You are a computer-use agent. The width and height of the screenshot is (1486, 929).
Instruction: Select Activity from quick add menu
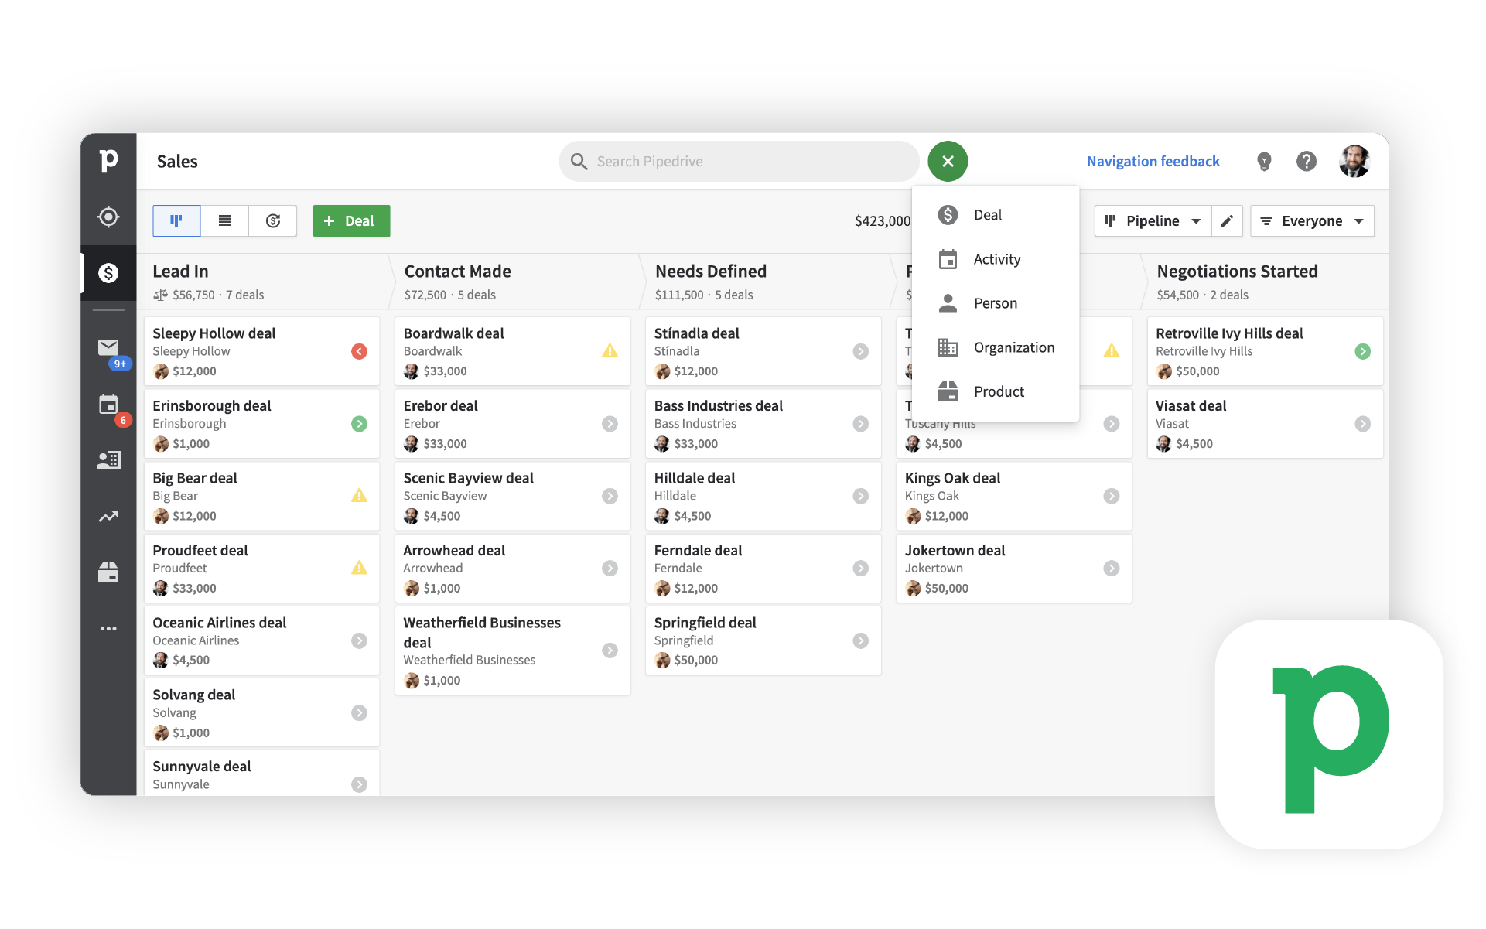996,259
